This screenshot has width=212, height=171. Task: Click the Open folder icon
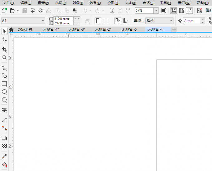[x=12, y=10]
